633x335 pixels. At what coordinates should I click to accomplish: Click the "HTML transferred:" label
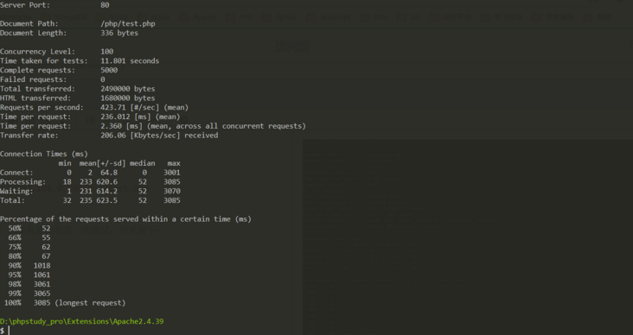click(x=35, y=98)
